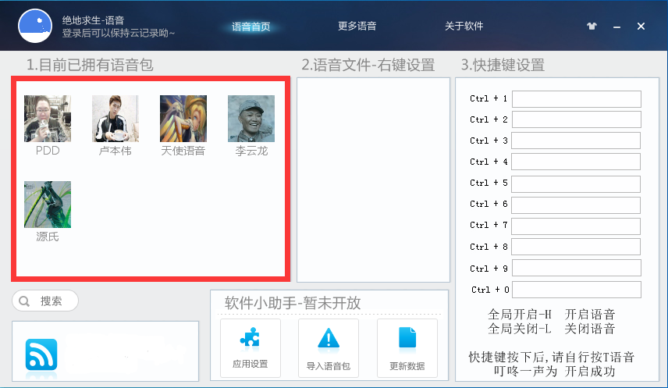
Task: Click the round user avatar logo
Action: pyautogui.click(x=35, y=26)
